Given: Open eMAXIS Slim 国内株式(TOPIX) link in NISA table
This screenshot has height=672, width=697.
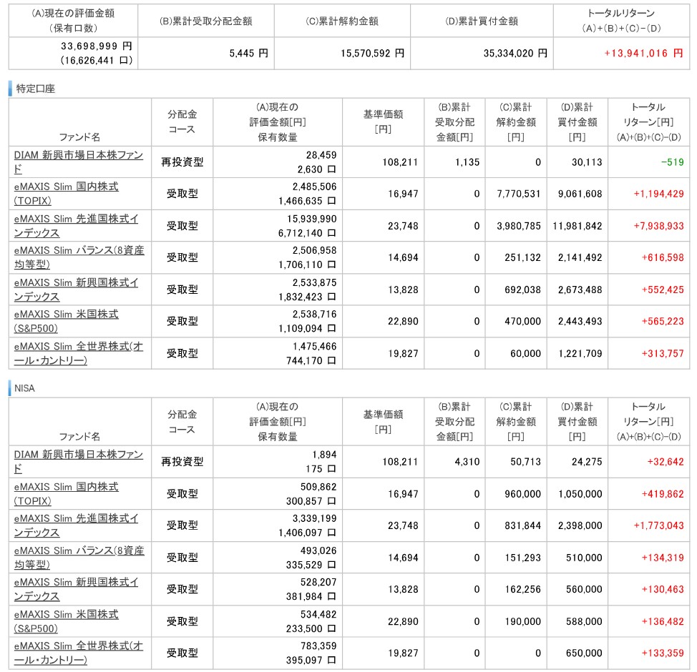Looking at the screenshot, I should point(67,493).
